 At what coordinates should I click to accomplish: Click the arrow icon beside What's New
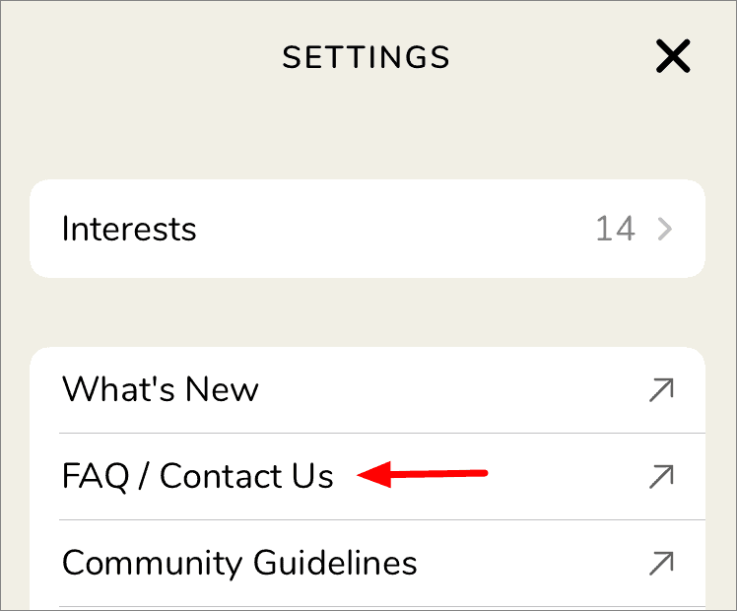tap(660, 390)
